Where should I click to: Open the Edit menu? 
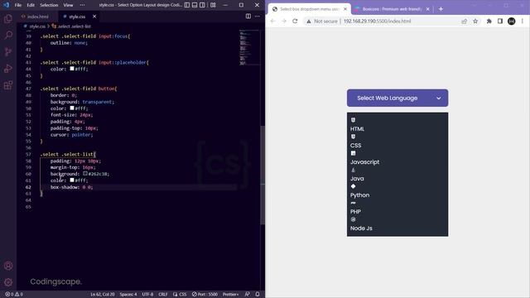(31, 5)
